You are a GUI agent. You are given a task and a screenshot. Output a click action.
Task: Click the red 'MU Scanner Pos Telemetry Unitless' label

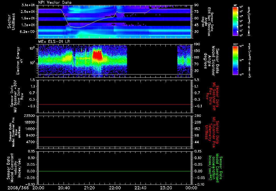[212, 132]
